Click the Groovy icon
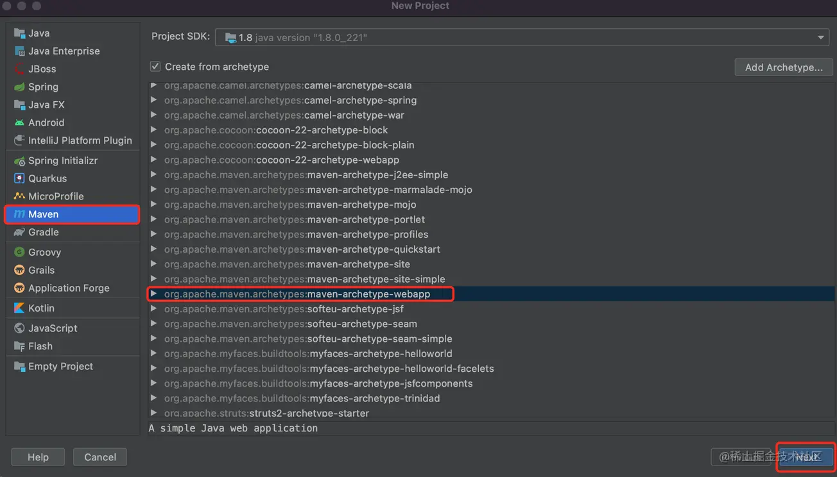Image resolution: width=837 pixels, height=477 pixels. coord(19,253)
